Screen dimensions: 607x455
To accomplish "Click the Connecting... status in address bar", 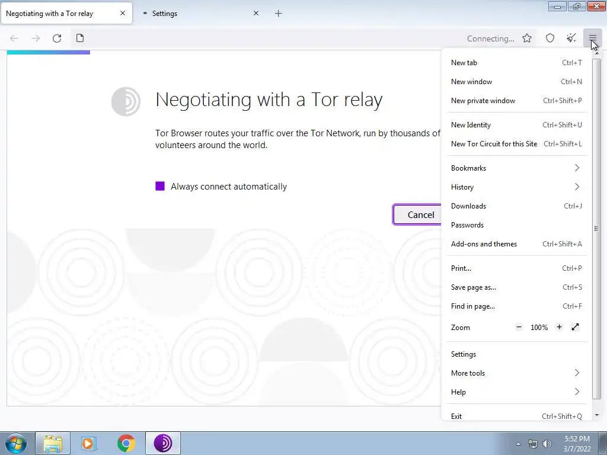I will coord(490,39).
